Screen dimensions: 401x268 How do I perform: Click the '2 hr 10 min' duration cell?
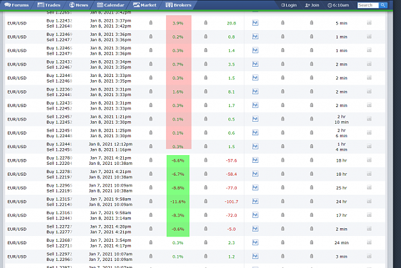(x=341, y=119)
